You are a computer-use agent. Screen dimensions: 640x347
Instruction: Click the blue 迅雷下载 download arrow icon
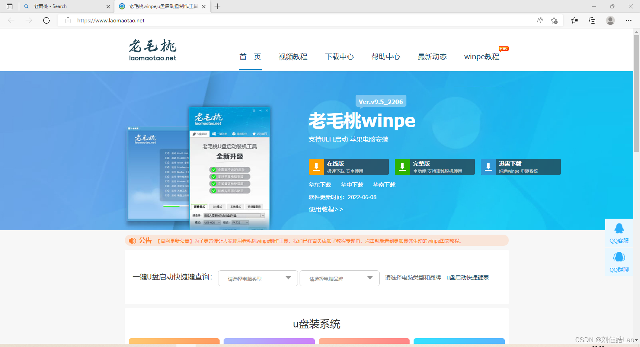[488, 167]
